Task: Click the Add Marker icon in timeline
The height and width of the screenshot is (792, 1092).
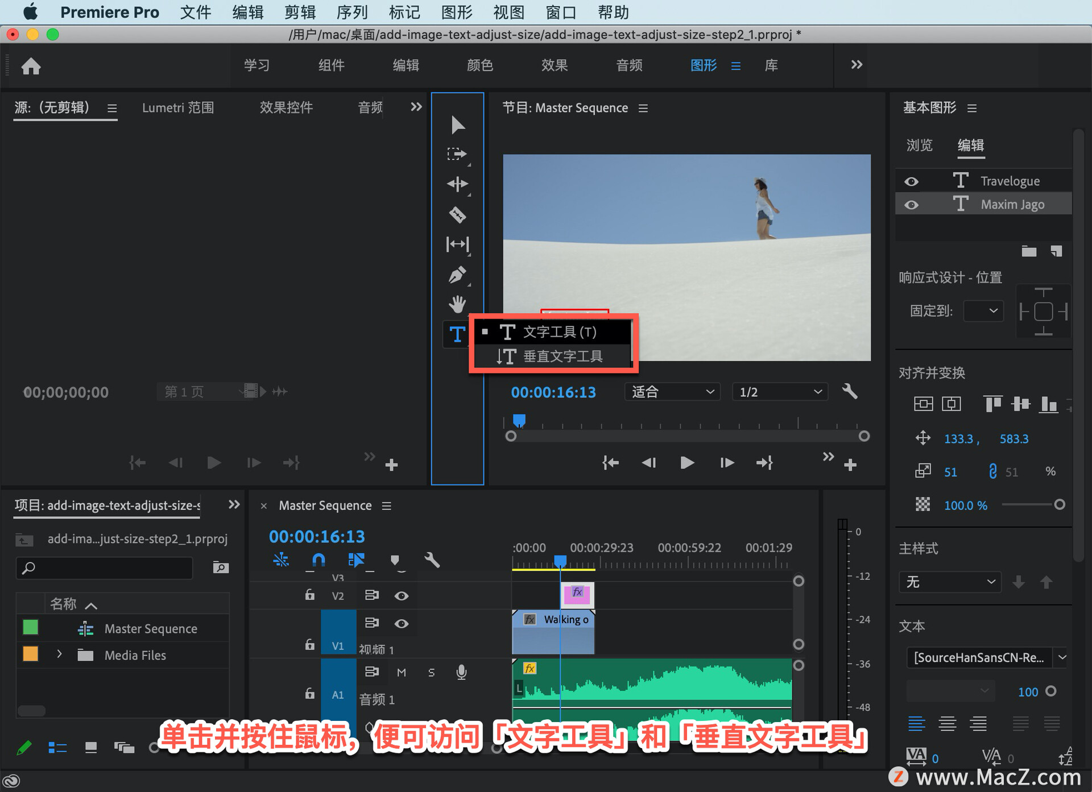Action: pos(395,560)
